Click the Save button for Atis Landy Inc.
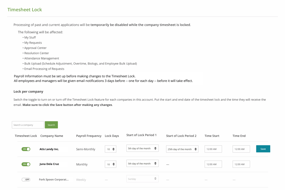Image resolution: width=285 pixels, height=190 pixels. (263, 149)
